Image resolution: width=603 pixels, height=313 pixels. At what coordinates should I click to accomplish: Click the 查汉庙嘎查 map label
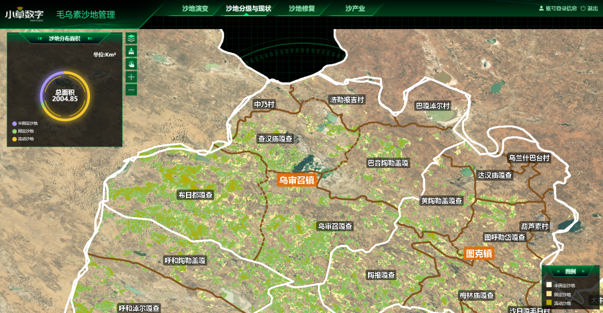pos(275,139)
